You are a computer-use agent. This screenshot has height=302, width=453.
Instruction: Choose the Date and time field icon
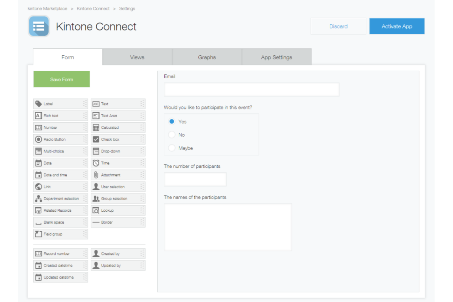pyautogui.click(x=38, y=175)
